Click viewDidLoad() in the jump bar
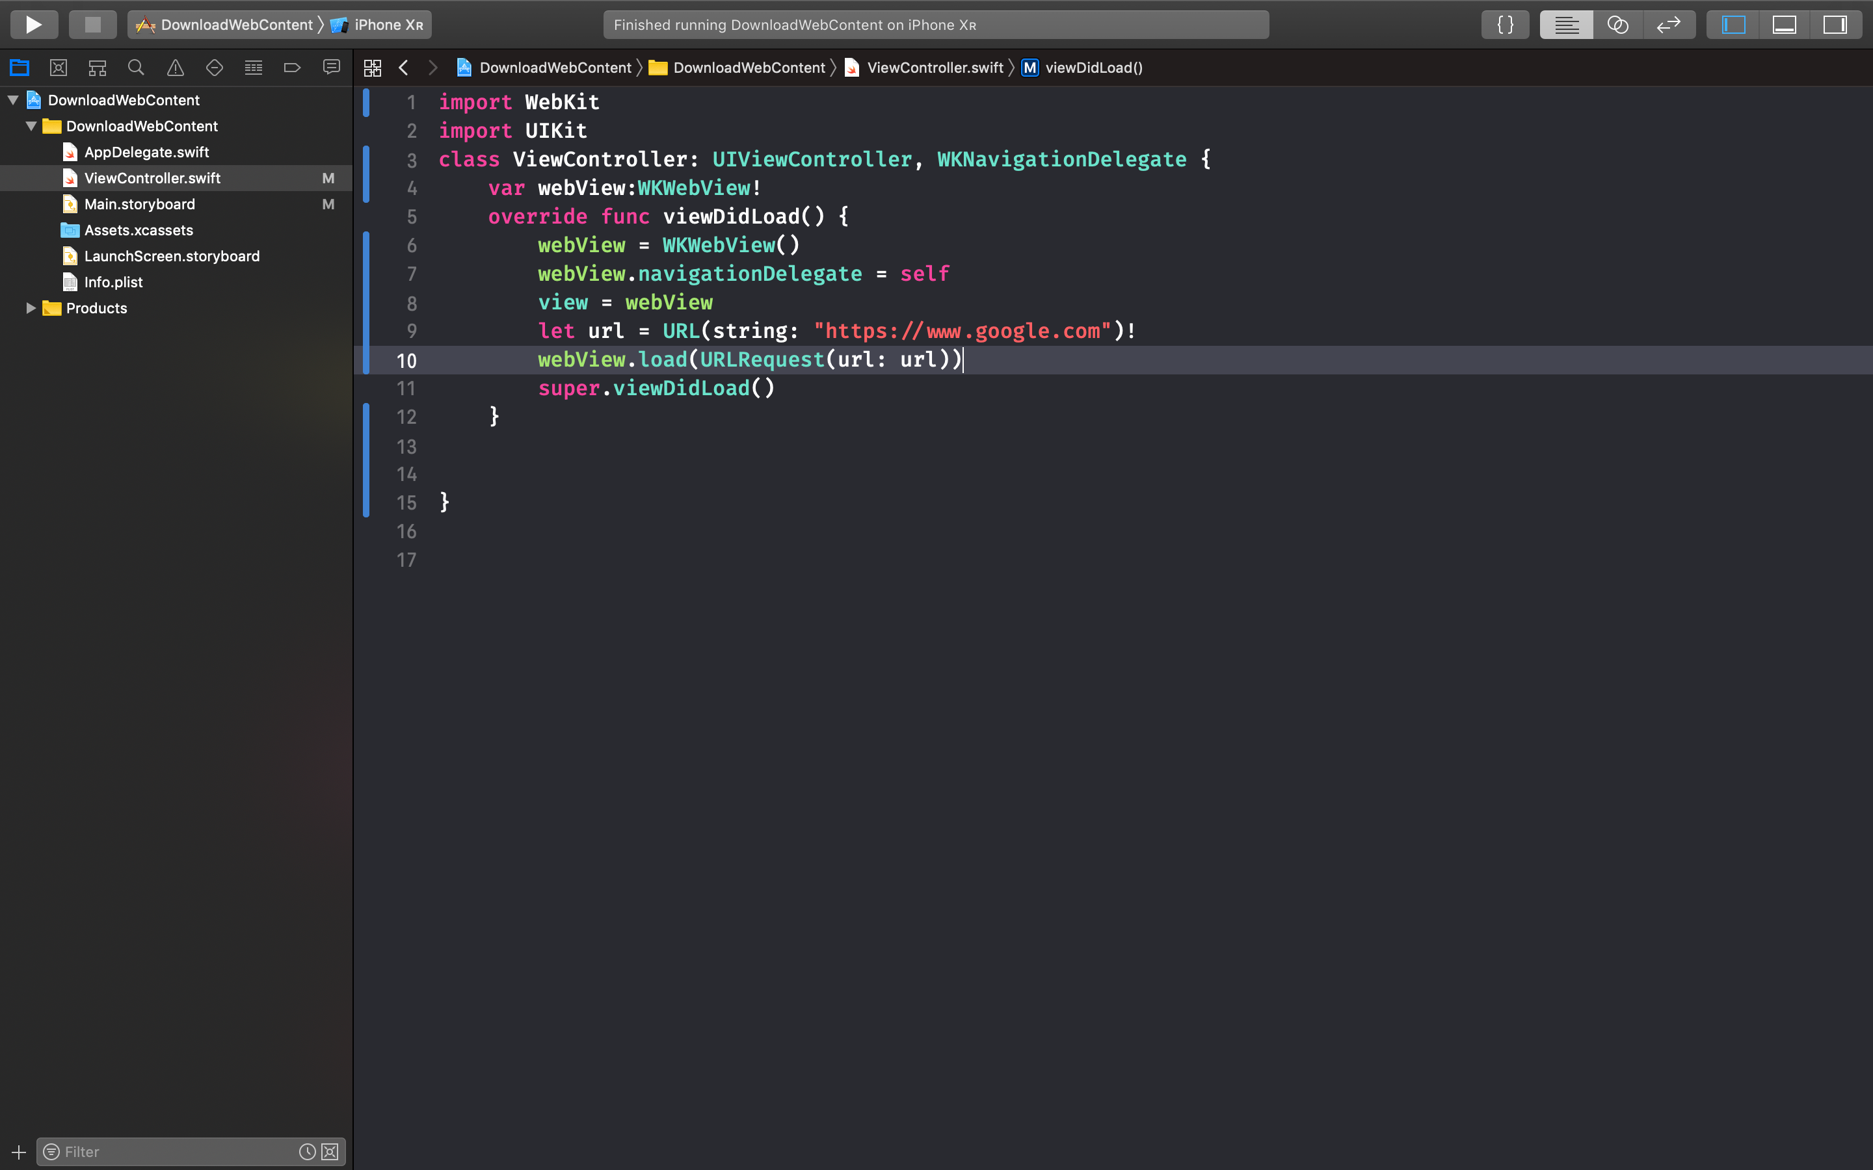Viewport: 1873px width, 1170px height. point(1093,68)
